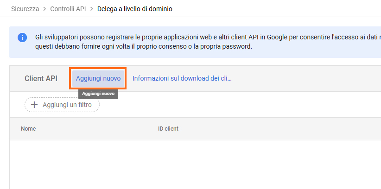381x189 pixels.
Task: Click the chevron after Controlli API breadcrumb
Action: [91, 9]
